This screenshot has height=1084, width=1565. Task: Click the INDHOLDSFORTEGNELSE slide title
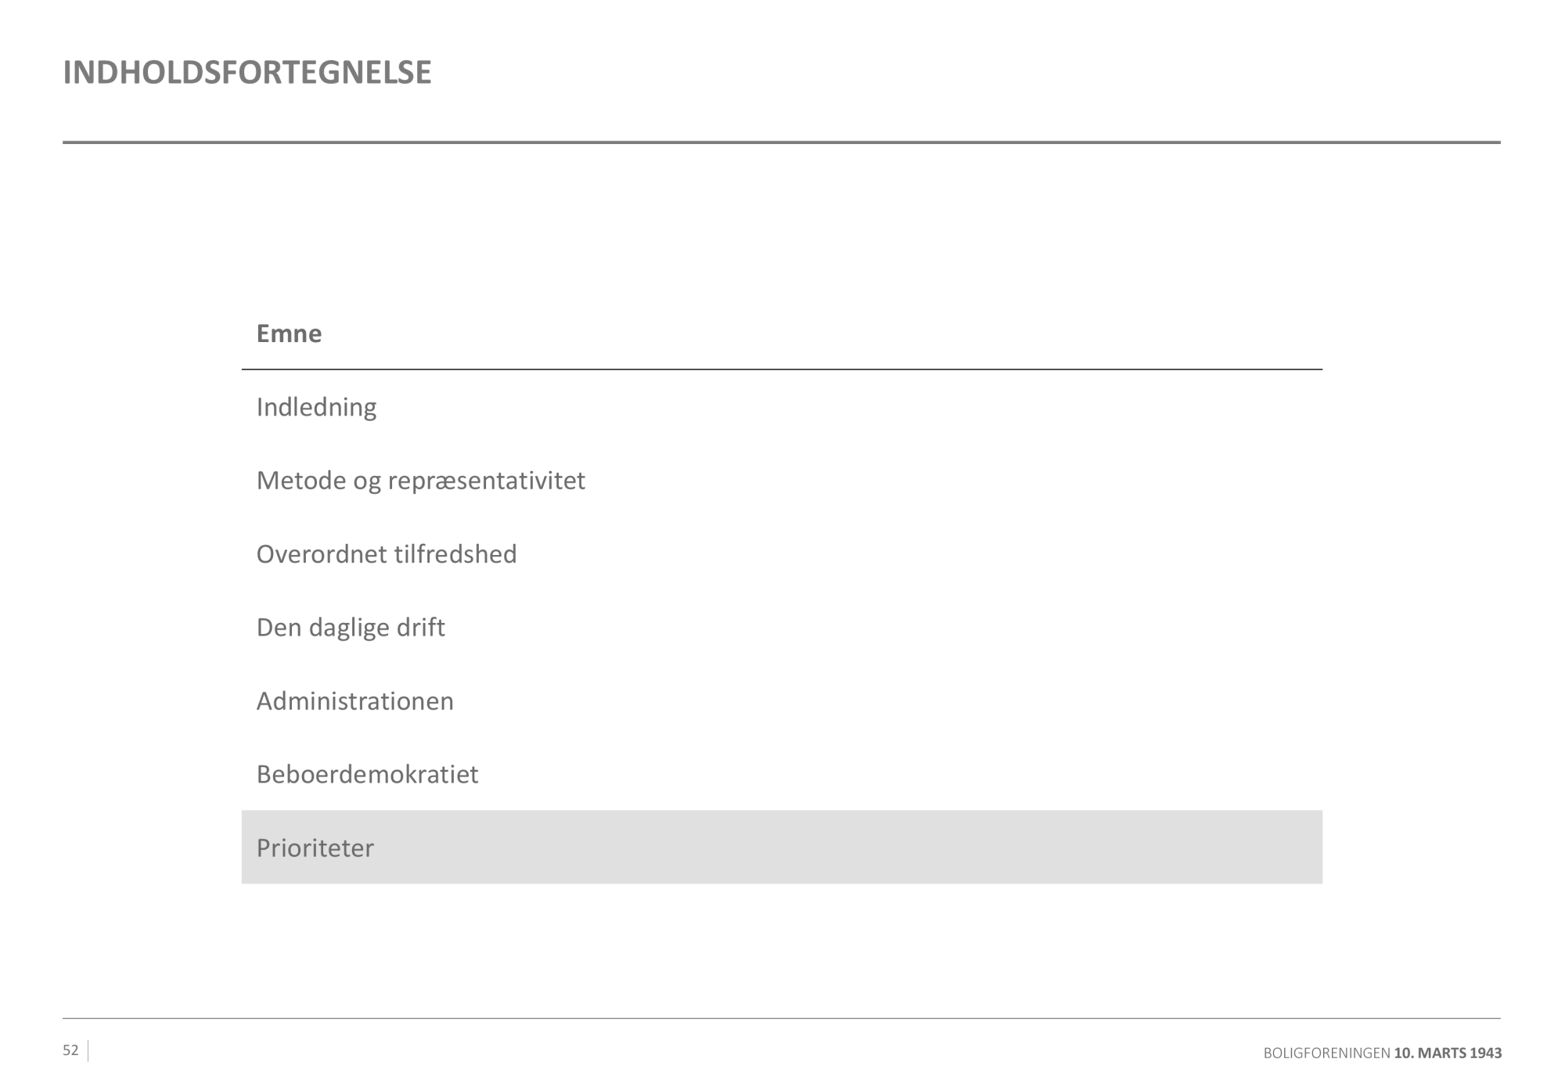pyautogui.click(x=247, y=72)
